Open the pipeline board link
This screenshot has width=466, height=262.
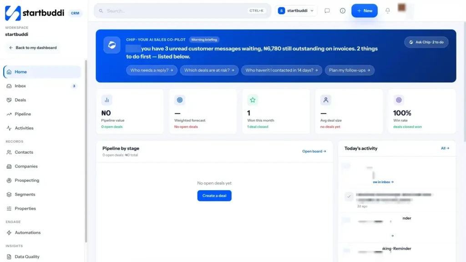pyautogui.click(x=314, y=151)
